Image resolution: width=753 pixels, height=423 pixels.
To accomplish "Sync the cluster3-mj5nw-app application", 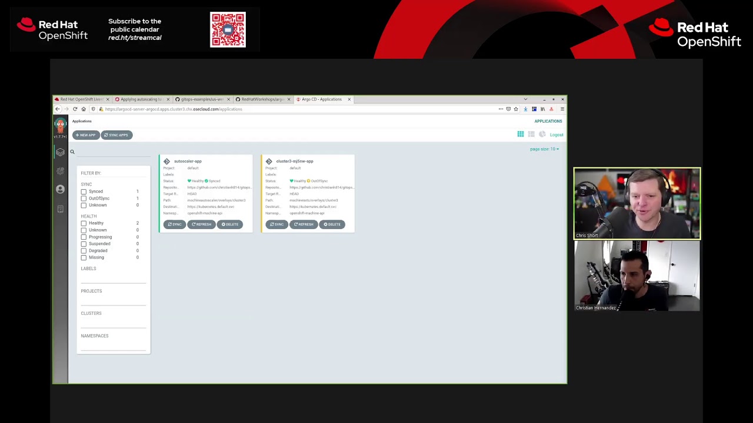I will 276,224.
